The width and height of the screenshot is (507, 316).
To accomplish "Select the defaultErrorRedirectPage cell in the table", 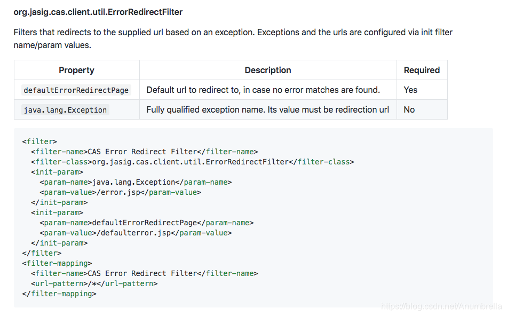I will (x=76, y=90).
